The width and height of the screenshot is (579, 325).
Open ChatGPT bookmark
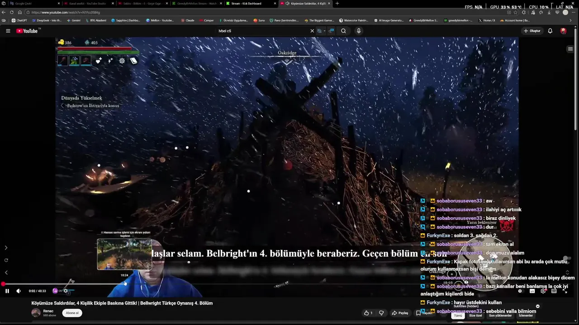(x=19, y=20)
